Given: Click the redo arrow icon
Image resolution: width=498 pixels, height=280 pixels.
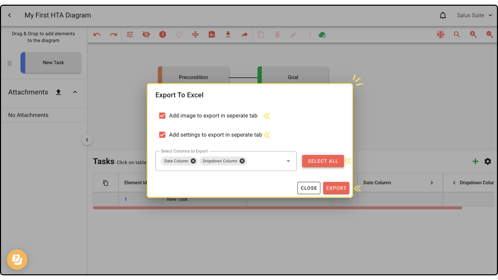Looking at the screenshot, I should tap(113, 34).
